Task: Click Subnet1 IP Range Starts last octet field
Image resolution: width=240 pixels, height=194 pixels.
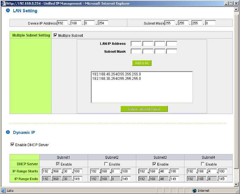Action: coord(78,171)
